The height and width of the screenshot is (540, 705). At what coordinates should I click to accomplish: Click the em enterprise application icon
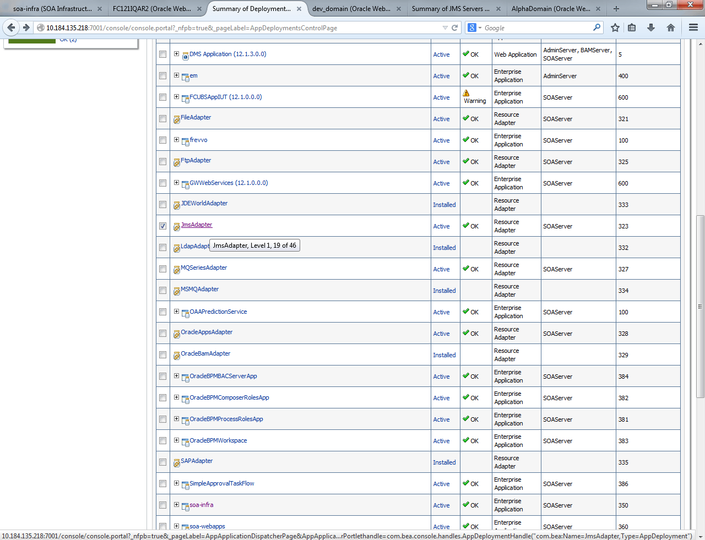coord(186,78)
